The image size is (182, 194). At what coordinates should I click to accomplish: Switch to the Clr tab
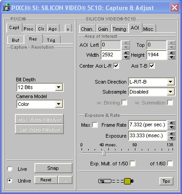41,29
